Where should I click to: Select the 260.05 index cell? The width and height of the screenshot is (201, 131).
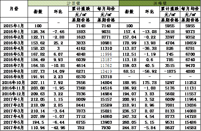[x=129, y=122]
